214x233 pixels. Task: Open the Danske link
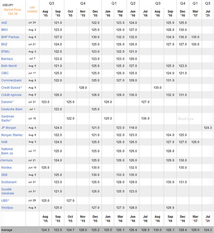(x=7, y=102)
